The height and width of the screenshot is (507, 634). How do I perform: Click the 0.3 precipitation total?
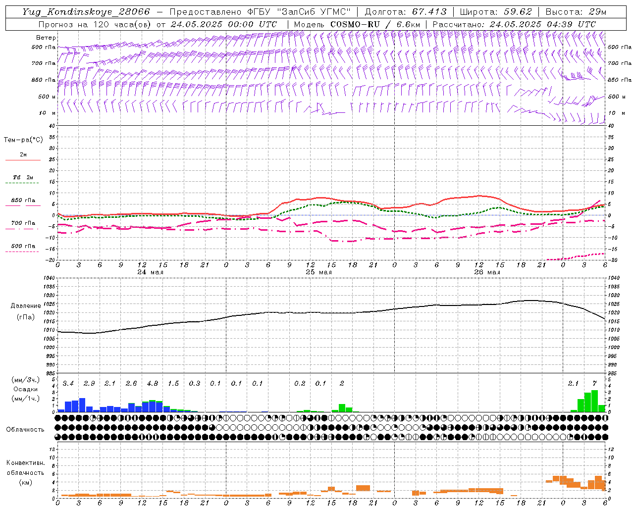click(x=195, y=384)
